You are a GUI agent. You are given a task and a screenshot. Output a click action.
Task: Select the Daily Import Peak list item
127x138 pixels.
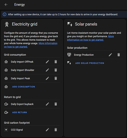pos(32,78)
